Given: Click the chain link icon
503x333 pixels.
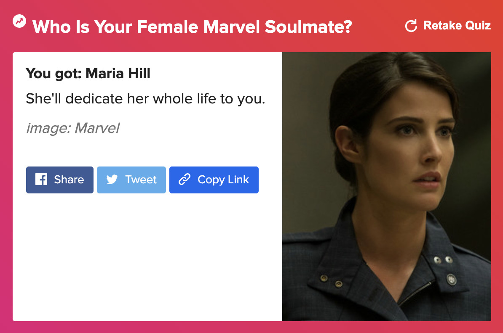Looking at the screenshot, I should (x=185, y=179).
